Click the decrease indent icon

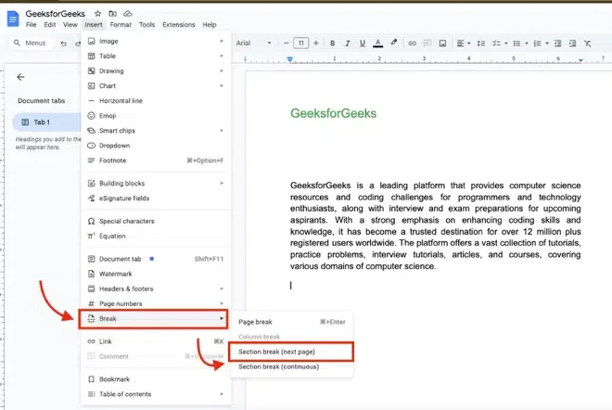pyautogui.click(x=557, y=44)
